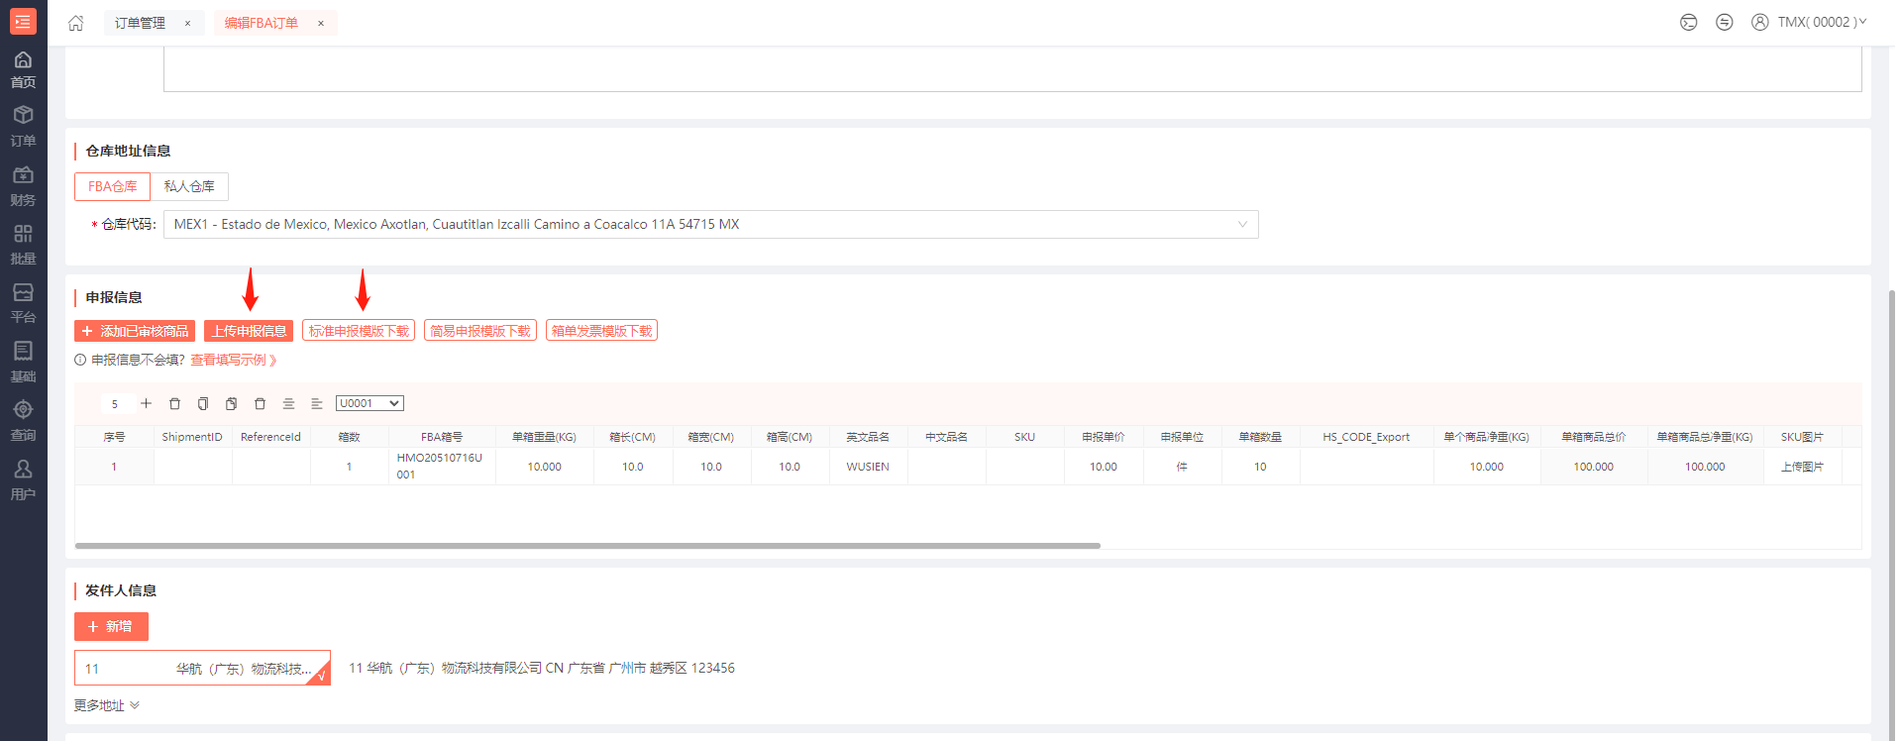Click the 上传图片 cell link
Image resolution: width=1901 pixels, height=741 pixels.
[1802, 467]
